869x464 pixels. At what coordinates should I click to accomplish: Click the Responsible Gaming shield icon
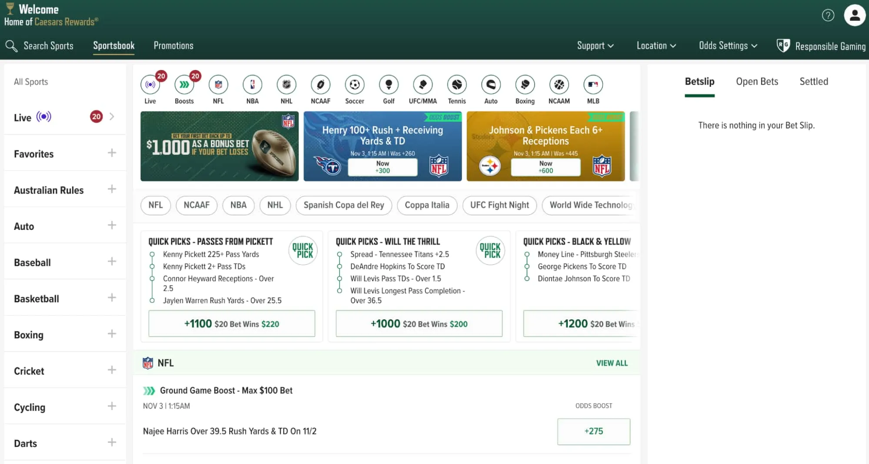[783, 46]
